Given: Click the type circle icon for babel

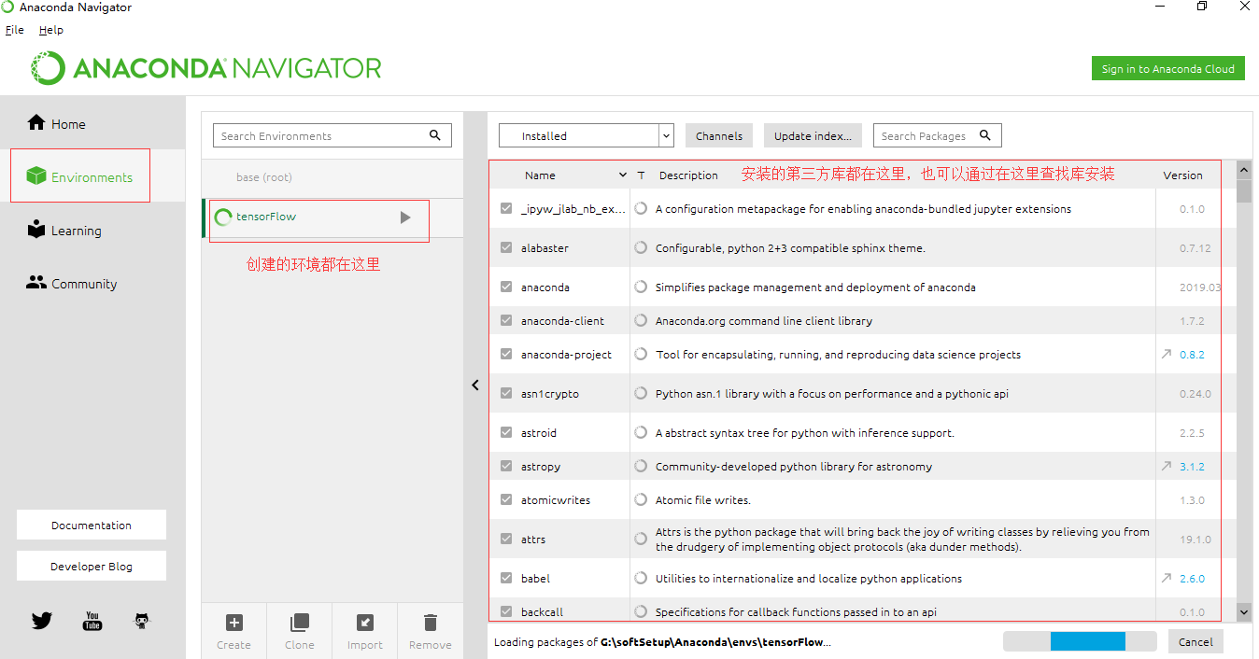Looking at the screenshot, I should pyautogui.click(x=641, y=579).
